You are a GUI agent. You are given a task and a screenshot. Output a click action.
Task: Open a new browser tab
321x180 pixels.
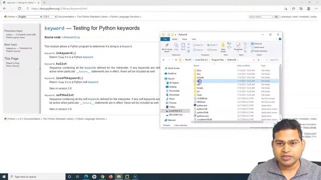coord(44,2)
